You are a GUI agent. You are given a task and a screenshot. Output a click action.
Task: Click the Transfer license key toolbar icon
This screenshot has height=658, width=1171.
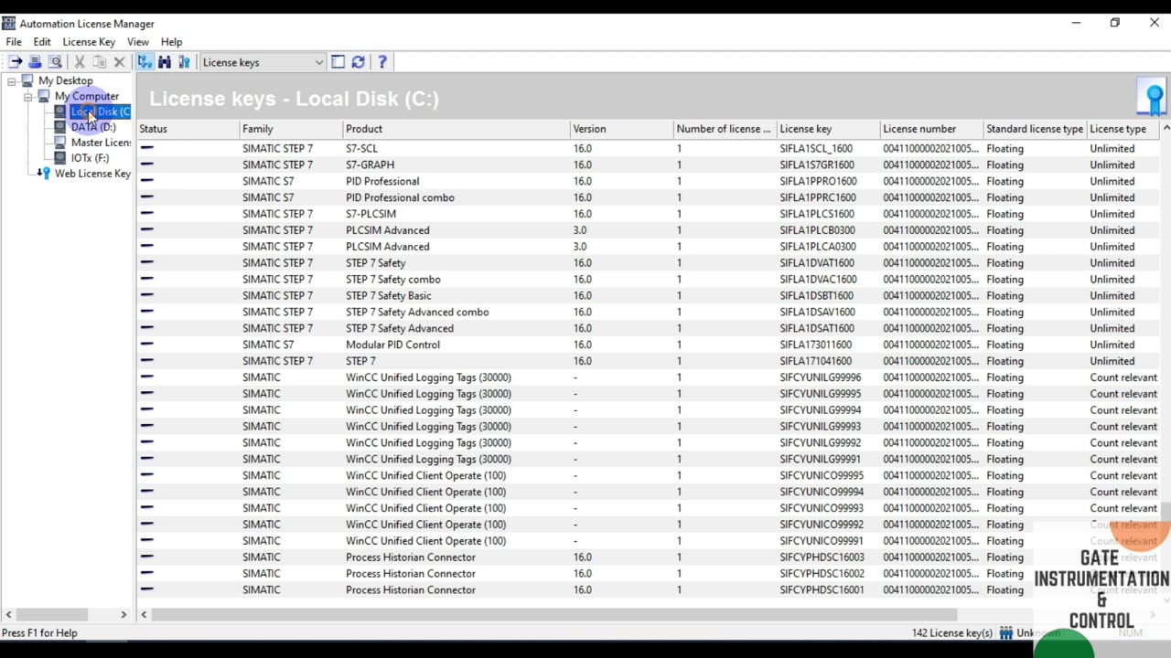point(16,62)
